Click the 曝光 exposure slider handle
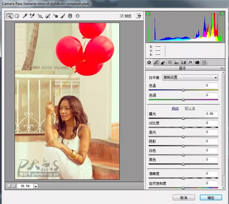 tap(184, 118)
